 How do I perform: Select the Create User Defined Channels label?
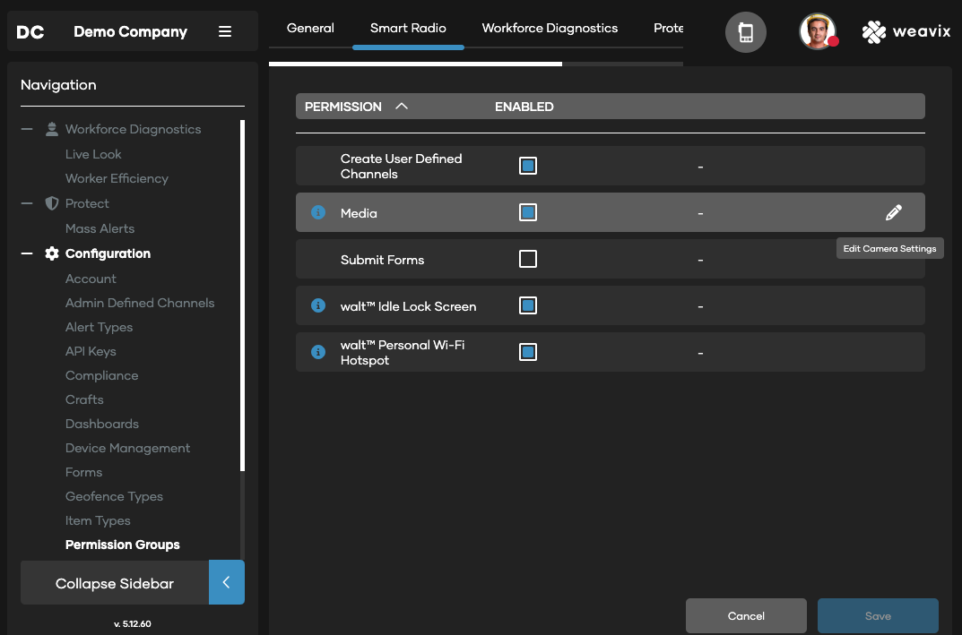click(x=402, y=166)
